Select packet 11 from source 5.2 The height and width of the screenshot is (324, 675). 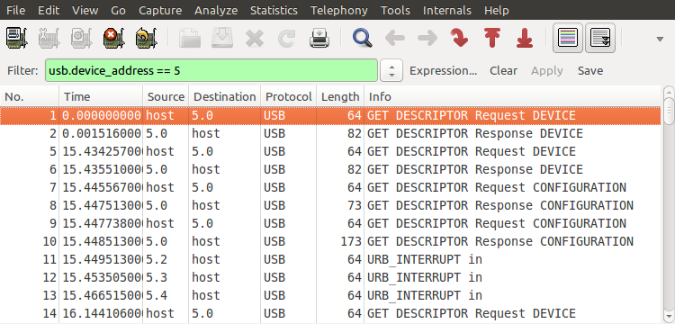point(330,259)
